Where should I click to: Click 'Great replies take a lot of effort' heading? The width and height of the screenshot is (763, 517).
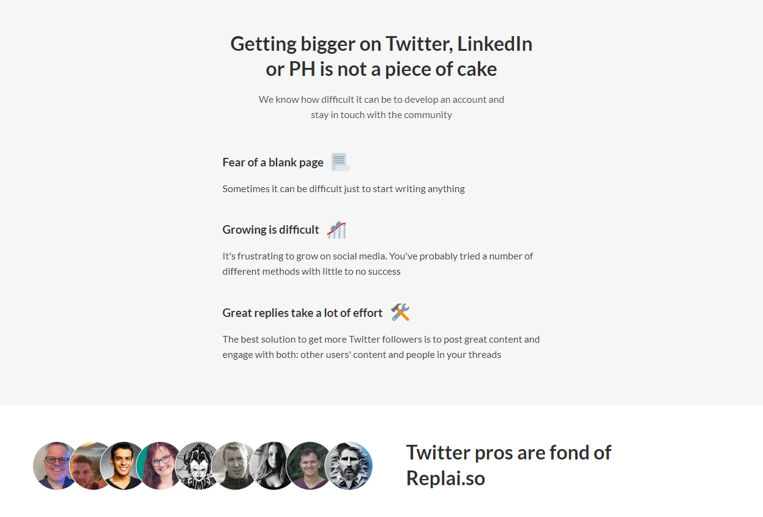point(302,313)
